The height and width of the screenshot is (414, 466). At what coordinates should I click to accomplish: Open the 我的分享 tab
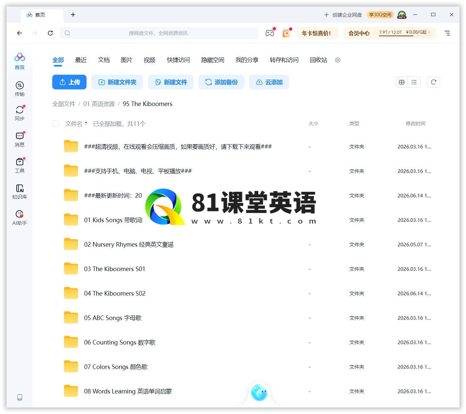point(247,60)
